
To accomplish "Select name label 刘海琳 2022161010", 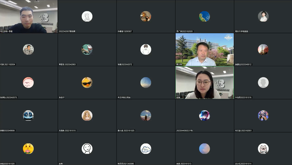I will (x=67, y=130).
